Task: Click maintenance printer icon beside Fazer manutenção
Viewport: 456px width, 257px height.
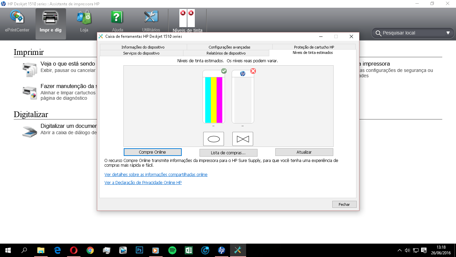Action: click(30, 92)
